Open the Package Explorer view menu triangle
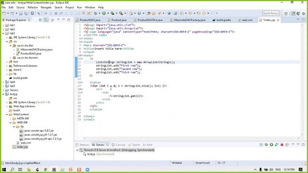Viewport: 308px width, 173px height. [58, 20]
